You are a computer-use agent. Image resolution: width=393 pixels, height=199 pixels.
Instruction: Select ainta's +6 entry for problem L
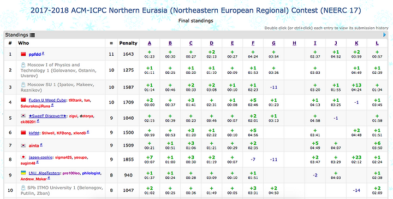tap(377, 143)
